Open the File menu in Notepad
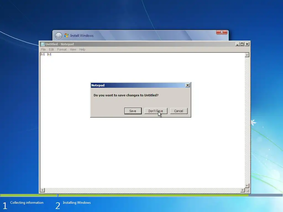 [43, 49]
